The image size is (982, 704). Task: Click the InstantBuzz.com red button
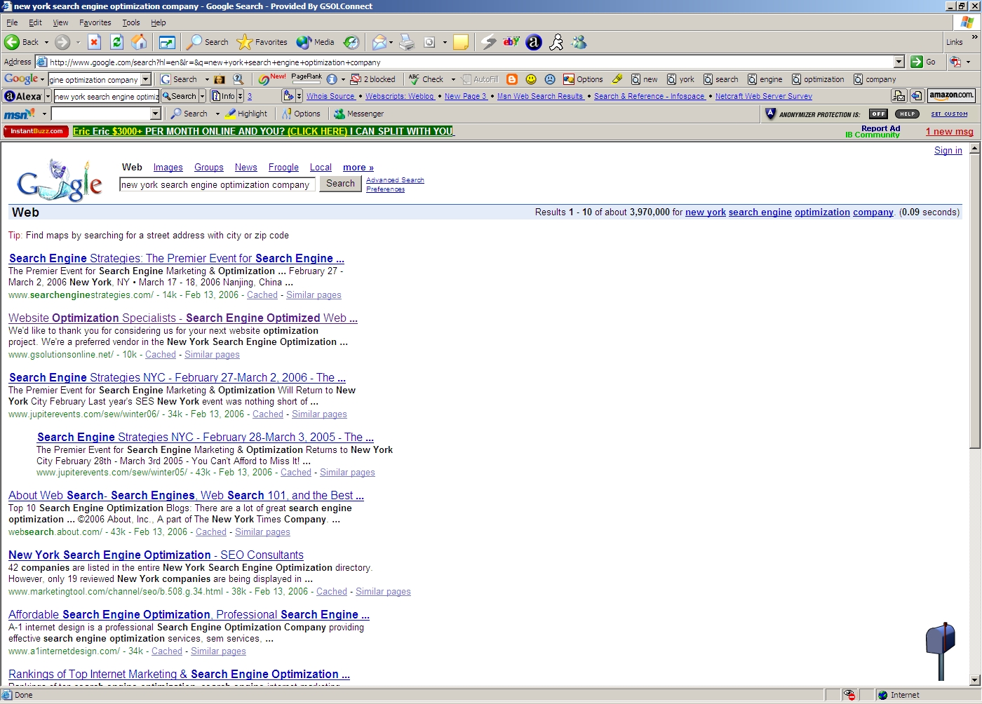(x=36, y=131)
